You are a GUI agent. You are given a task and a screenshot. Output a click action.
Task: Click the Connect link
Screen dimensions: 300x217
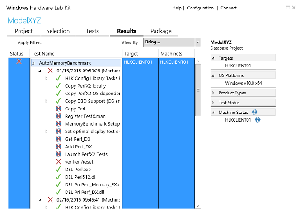[229, 8]
